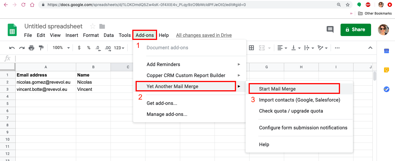Select column A header
395x161 pixels.
[46, 67]
